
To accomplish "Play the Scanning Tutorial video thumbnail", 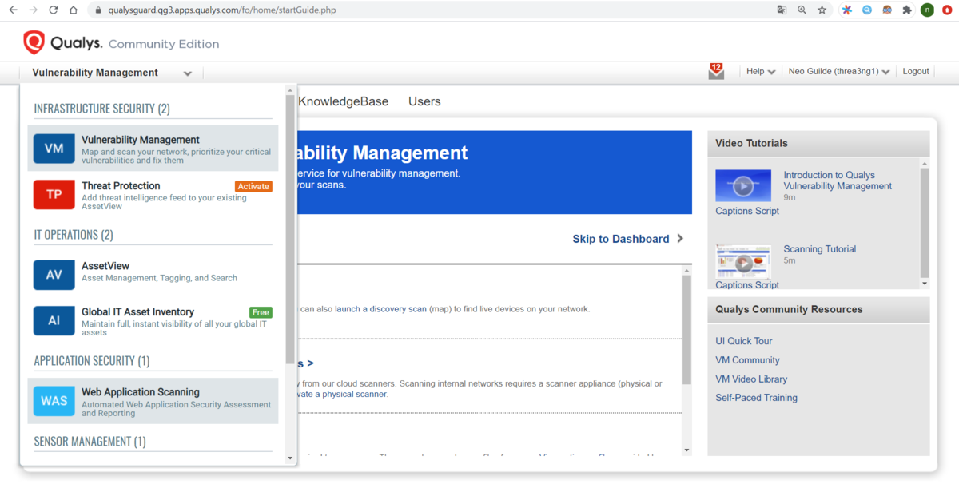I will [x=743, y=260].
